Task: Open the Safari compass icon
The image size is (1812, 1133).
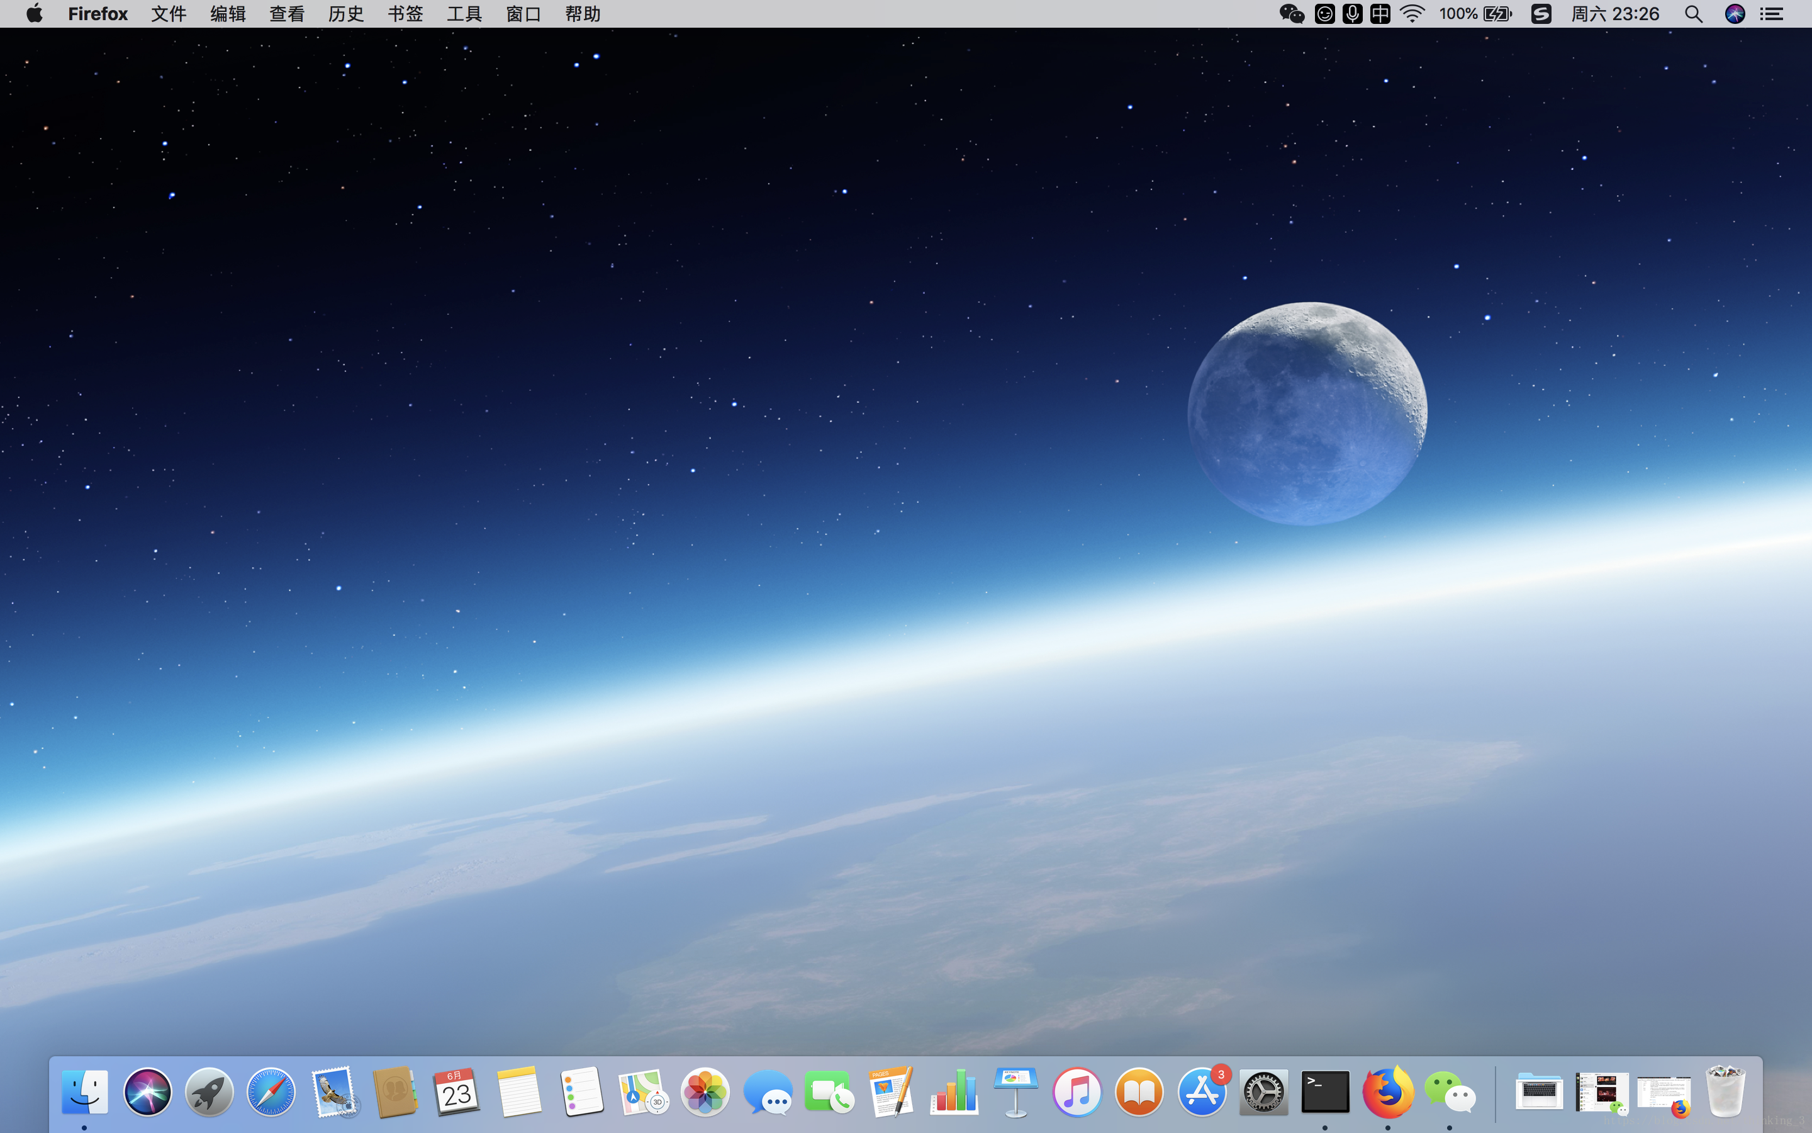Action: (x=271, y=1092)
